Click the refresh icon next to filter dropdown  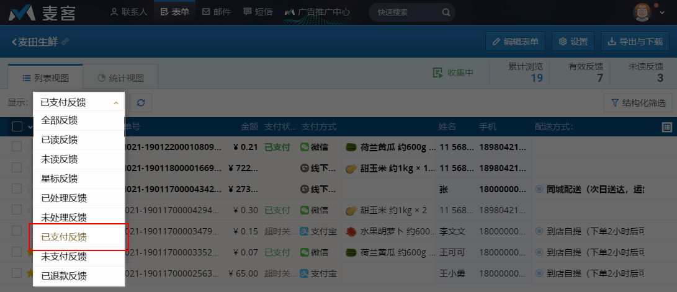141,103
